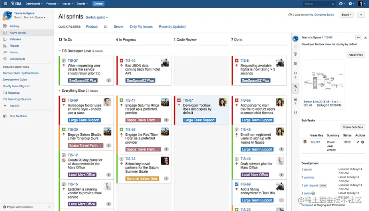
Task: Toggle the Only My Issues quick filter
Action: [141, 27]
